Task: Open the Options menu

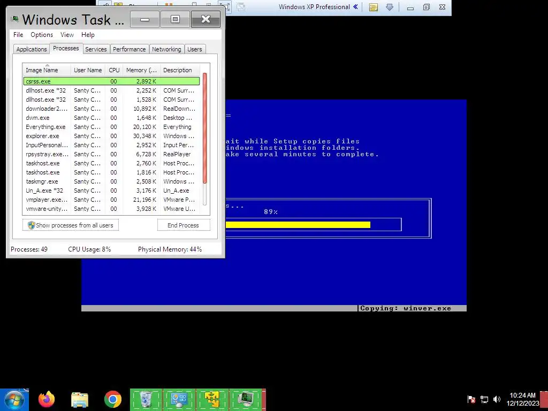Action: pos(42,35)
